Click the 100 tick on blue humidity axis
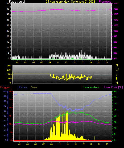Screen dimensions: 124x148 pos(5,91)
